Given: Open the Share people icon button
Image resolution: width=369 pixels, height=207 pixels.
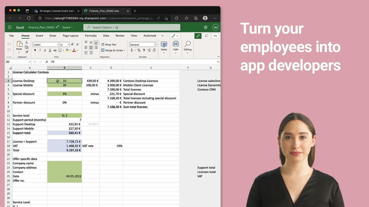Looking at the screenshot, I should [x=198, y=36].
